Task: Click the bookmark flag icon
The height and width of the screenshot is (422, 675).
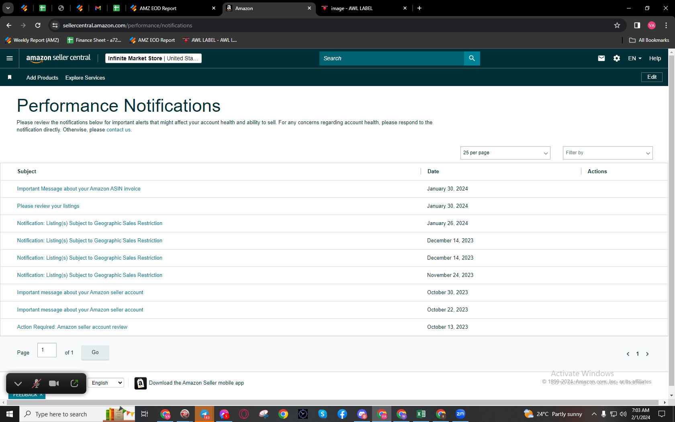Action: pyautogui.click(x=10, y=77)
